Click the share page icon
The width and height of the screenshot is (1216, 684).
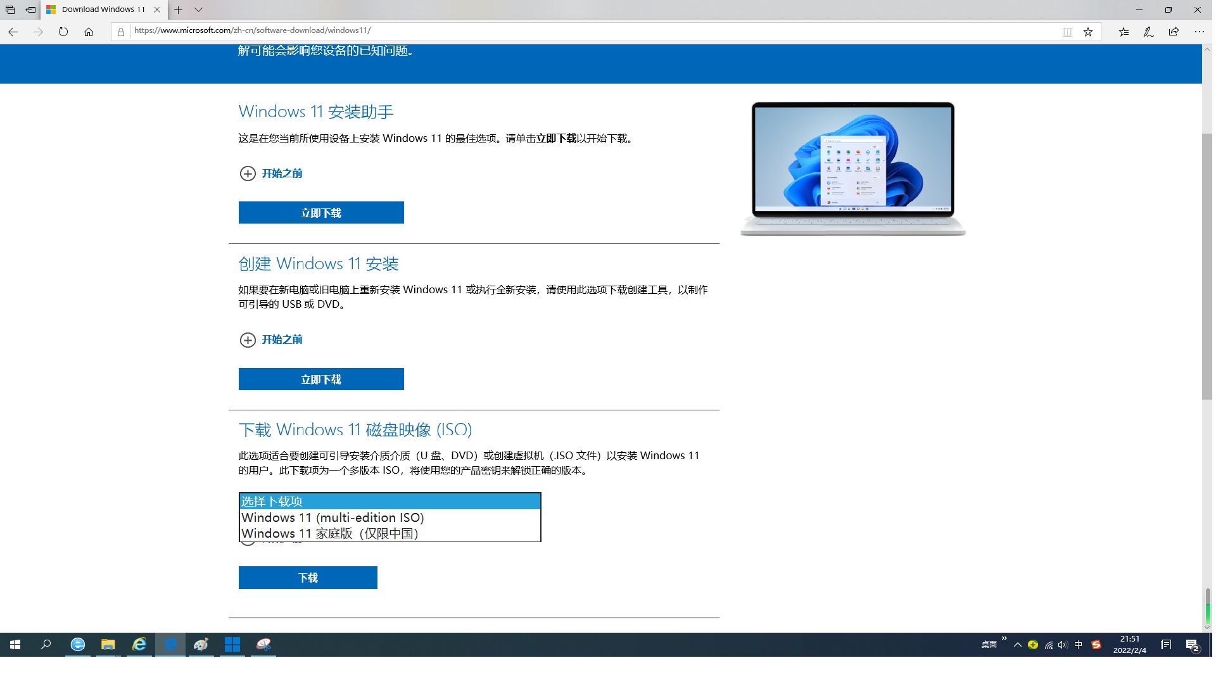pos(1174,31)
